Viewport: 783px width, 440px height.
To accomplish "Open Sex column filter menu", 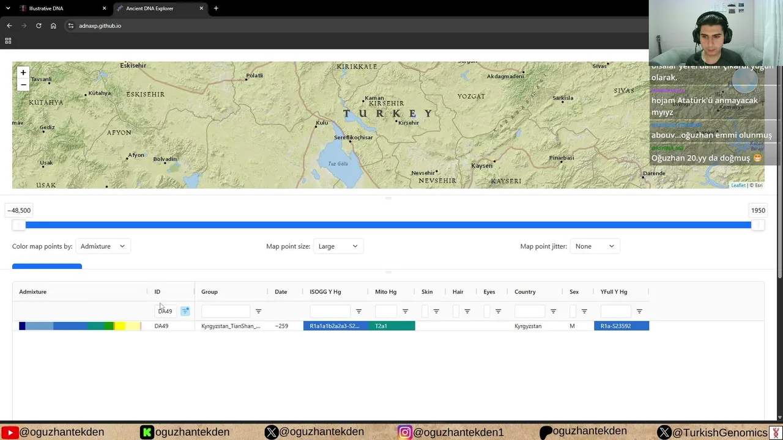I will coord(584,312).
